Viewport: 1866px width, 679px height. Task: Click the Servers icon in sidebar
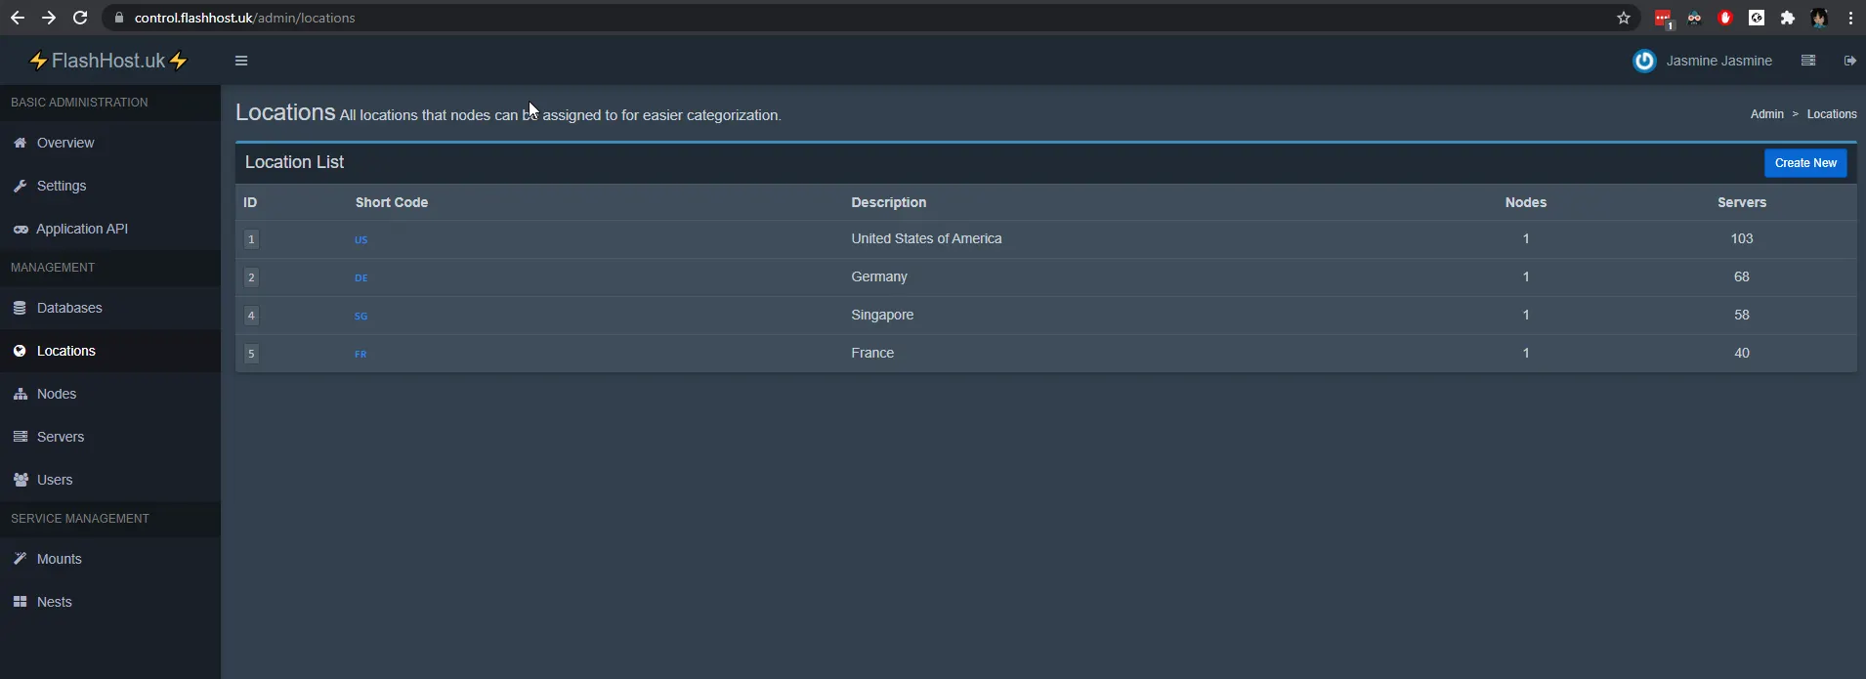pos(20,437)
